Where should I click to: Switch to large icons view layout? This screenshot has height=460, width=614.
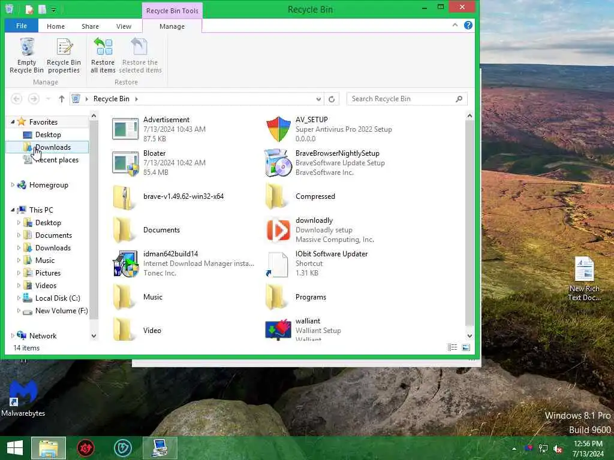click(x=466, y=347)
